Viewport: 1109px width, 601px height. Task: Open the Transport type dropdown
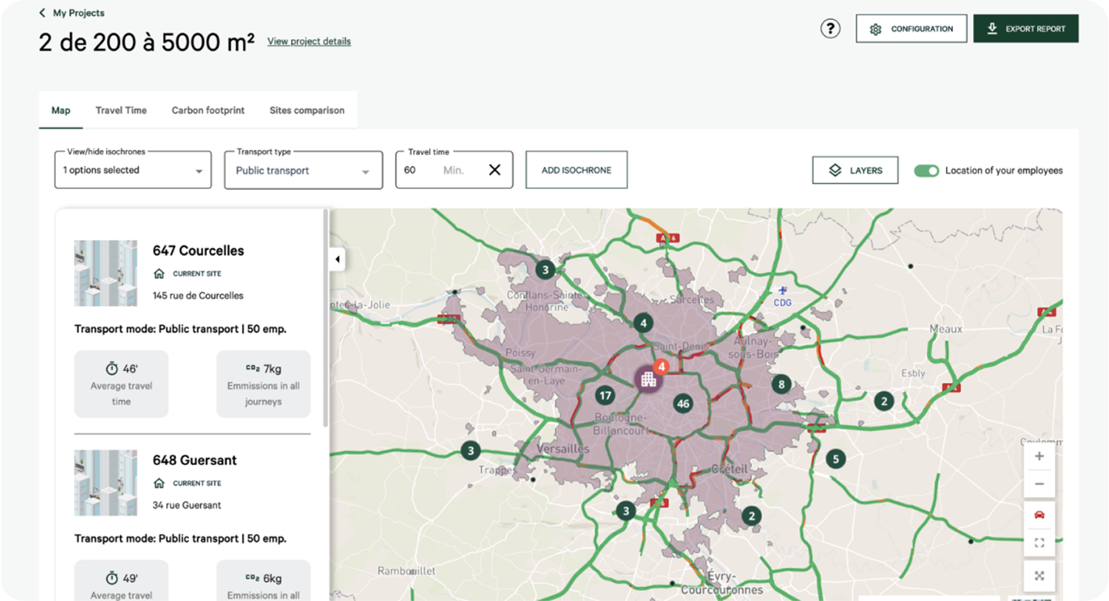point(303,171)
